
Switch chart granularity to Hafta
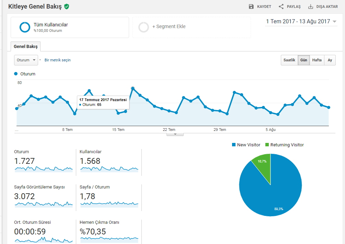click(317, 60)
